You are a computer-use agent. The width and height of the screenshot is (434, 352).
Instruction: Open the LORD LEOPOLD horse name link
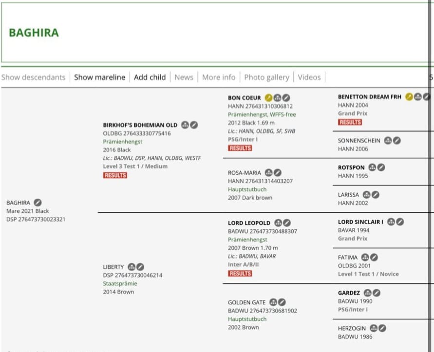[249, 223]
